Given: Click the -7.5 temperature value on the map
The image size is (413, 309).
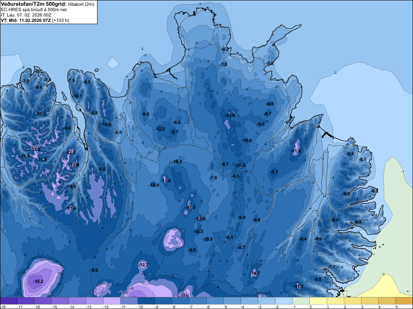Looking at the screenshot, I should point(223,64).
